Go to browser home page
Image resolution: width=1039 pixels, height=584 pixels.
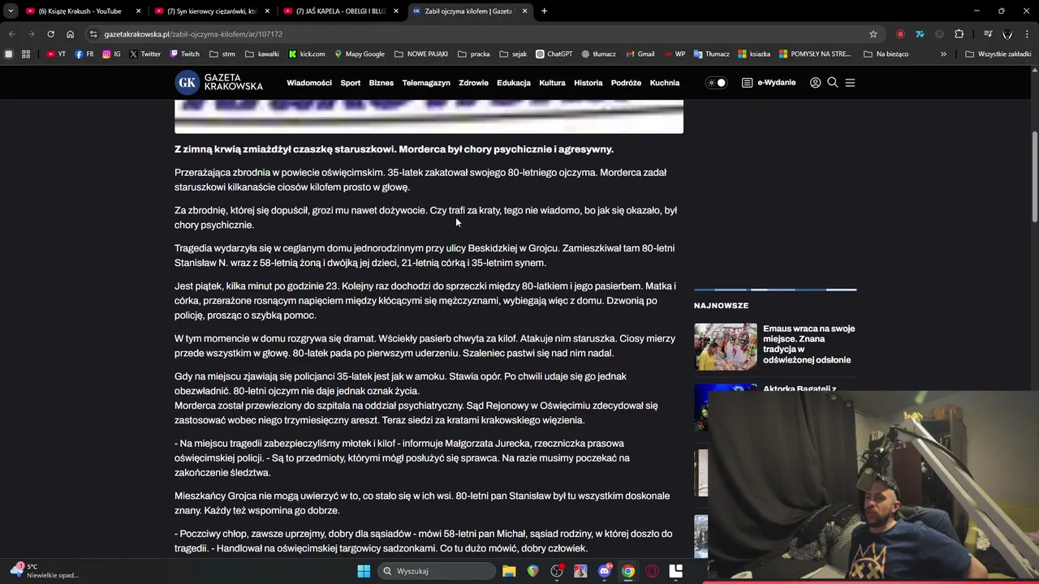[x=70, y=34]
